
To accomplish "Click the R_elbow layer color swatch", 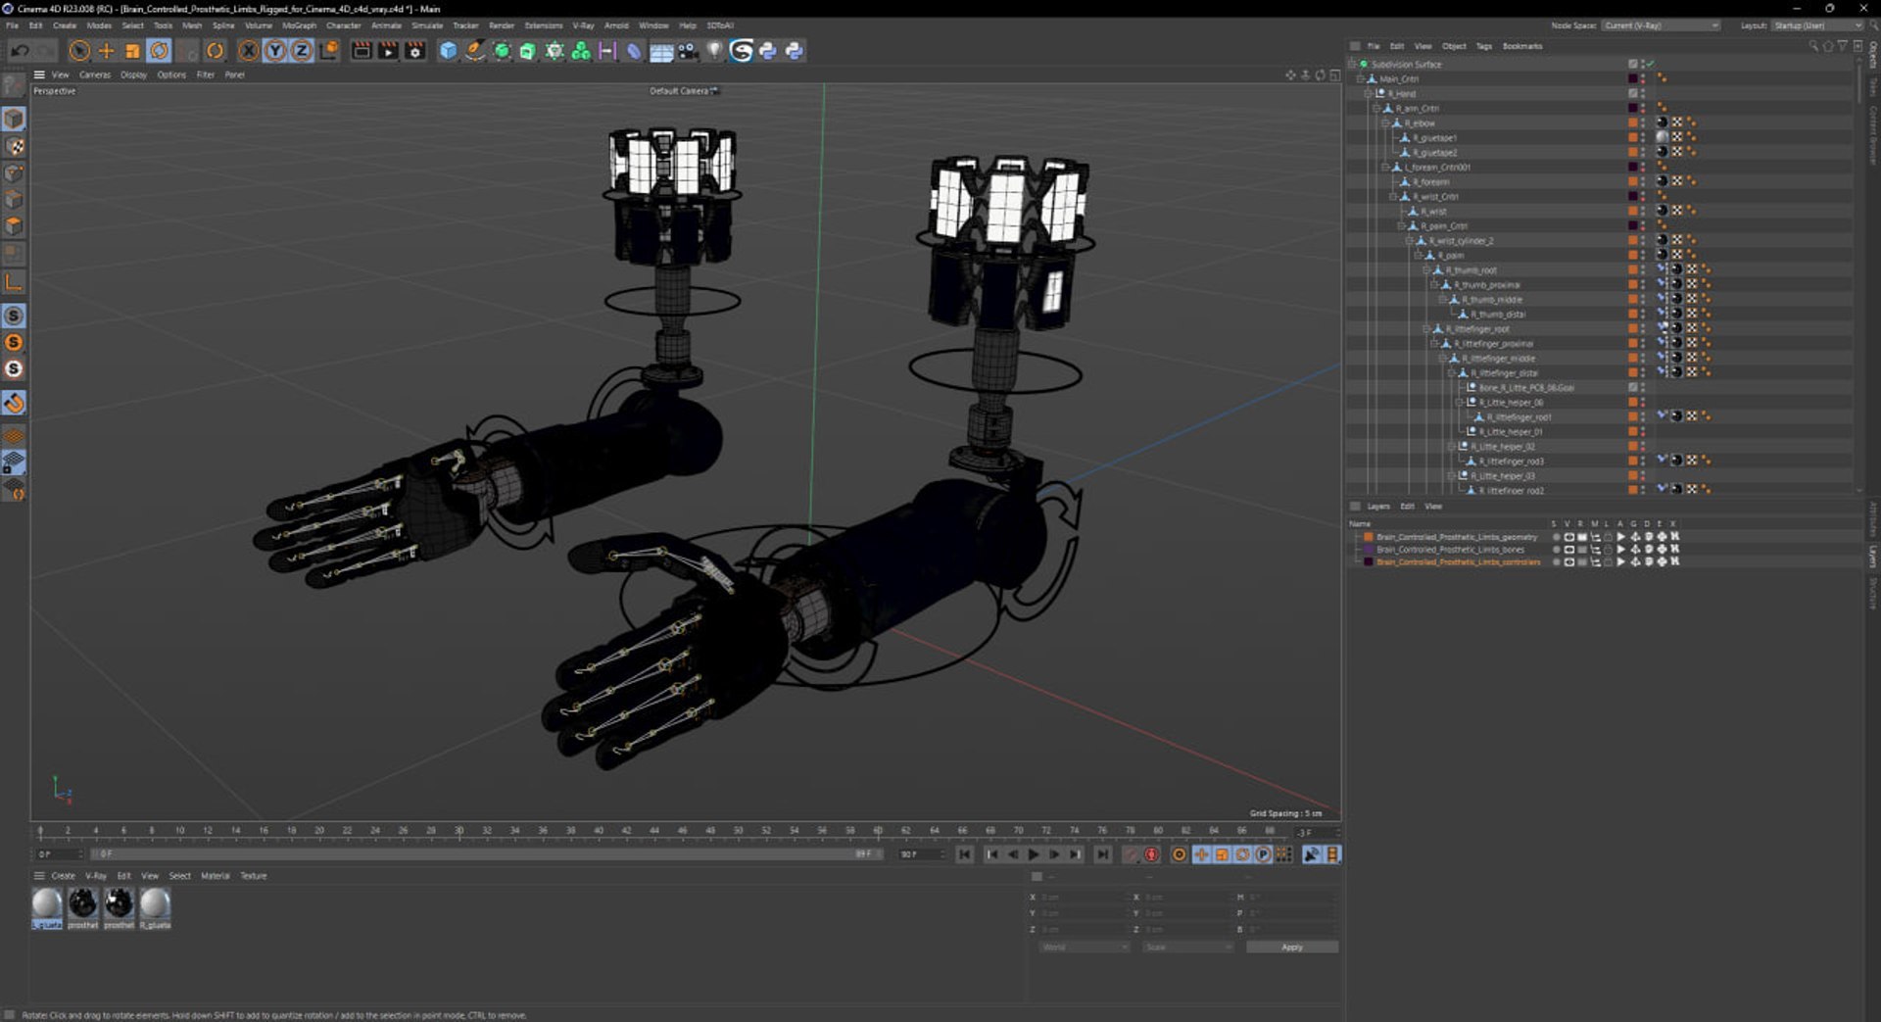I will (1632, 123).
